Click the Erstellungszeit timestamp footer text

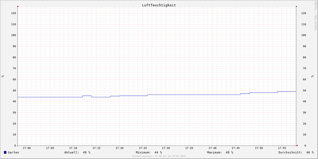point(159,156)
